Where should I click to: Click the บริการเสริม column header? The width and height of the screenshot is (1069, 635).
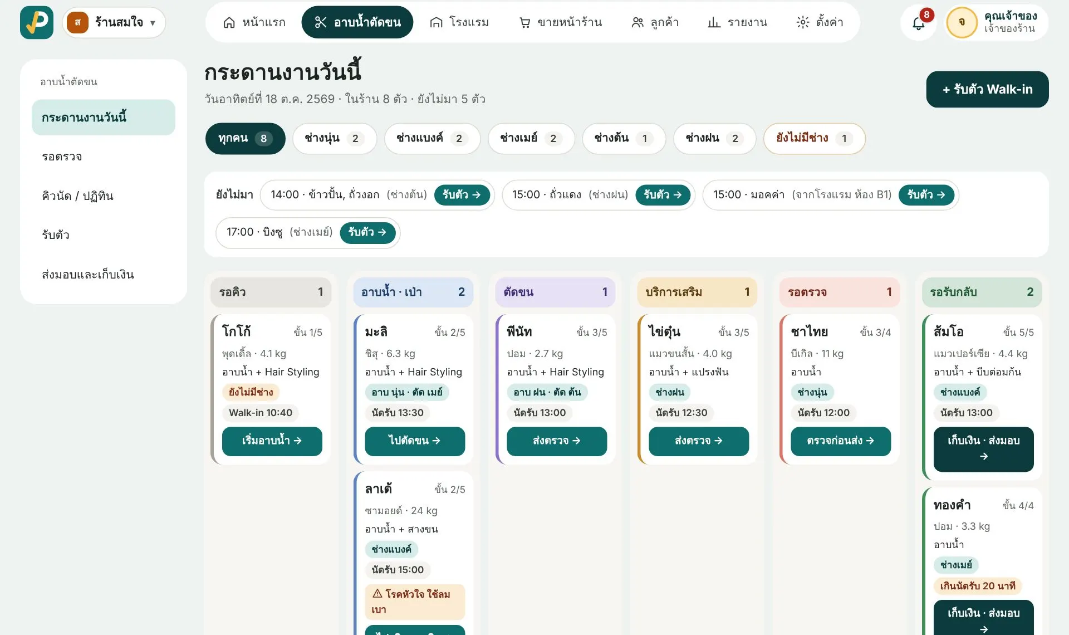coord(697,292)
